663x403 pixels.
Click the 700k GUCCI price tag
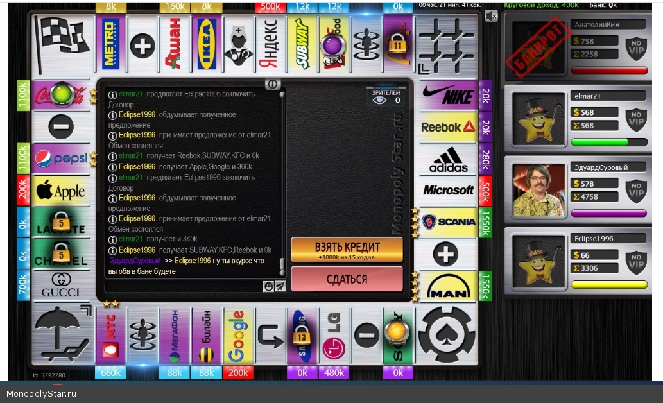pyautogui.click(x=23, y=285)
